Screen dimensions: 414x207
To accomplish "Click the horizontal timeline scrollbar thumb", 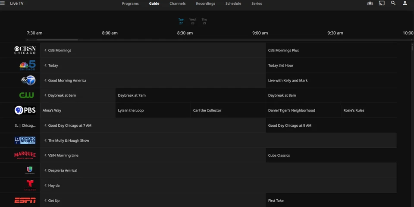I will point(57,40).
